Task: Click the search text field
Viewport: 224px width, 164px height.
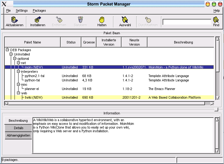Action: tap(187, 22)
